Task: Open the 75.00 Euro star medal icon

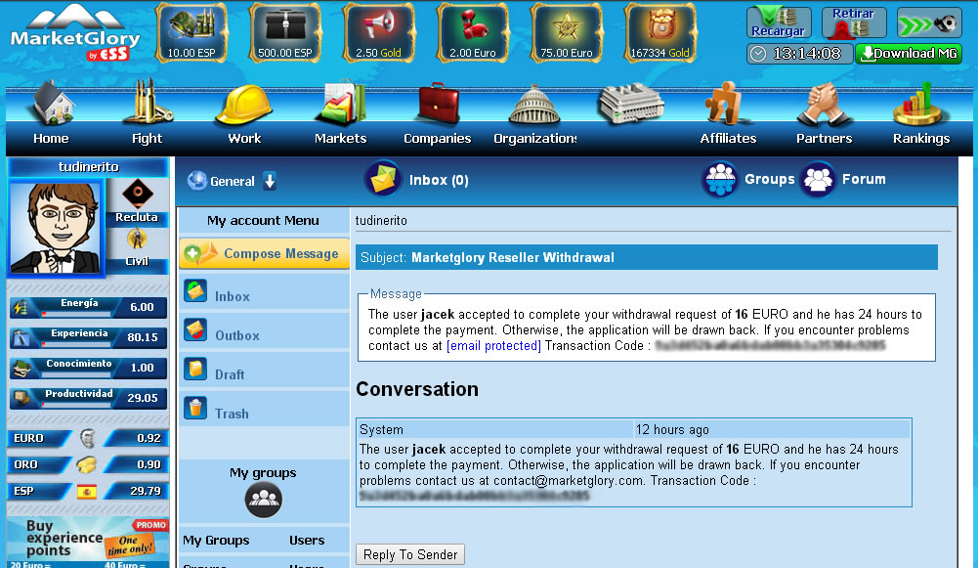Action: (567, 32)
